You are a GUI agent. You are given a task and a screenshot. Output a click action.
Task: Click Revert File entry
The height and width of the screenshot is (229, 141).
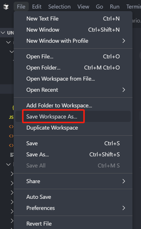pyautogui.click(x=73, y=224)
